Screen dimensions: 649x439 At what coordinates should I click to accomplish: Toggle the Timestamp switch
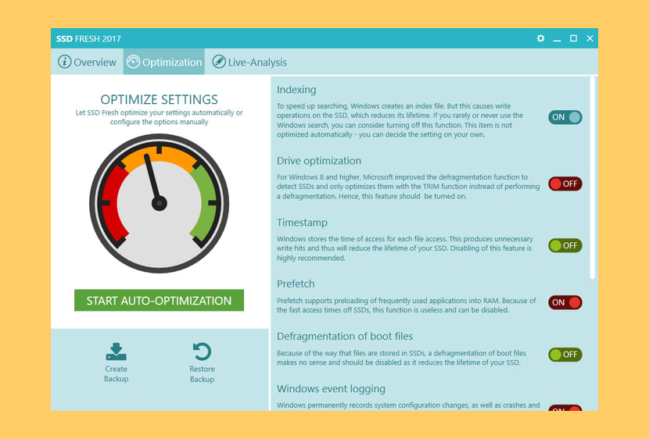[565, 245]
